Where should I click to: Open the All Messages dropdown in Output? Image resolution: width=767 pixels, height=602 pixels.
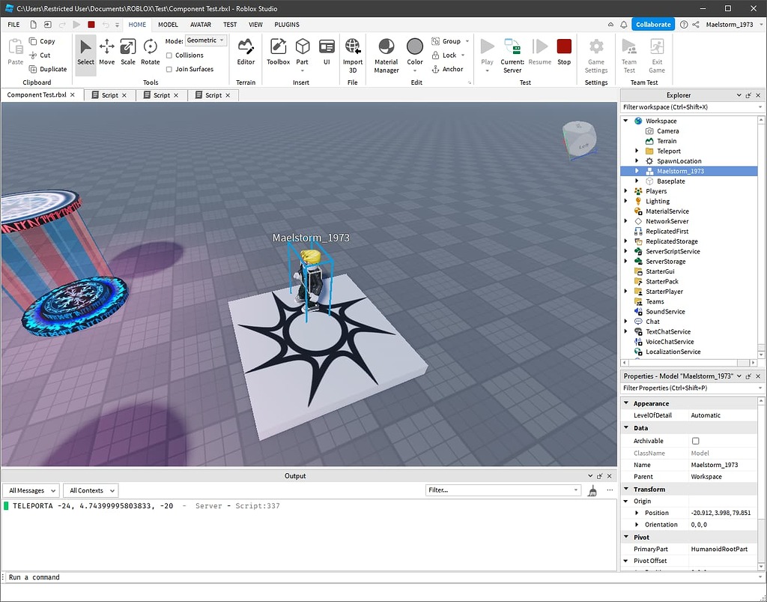[31, 490]
